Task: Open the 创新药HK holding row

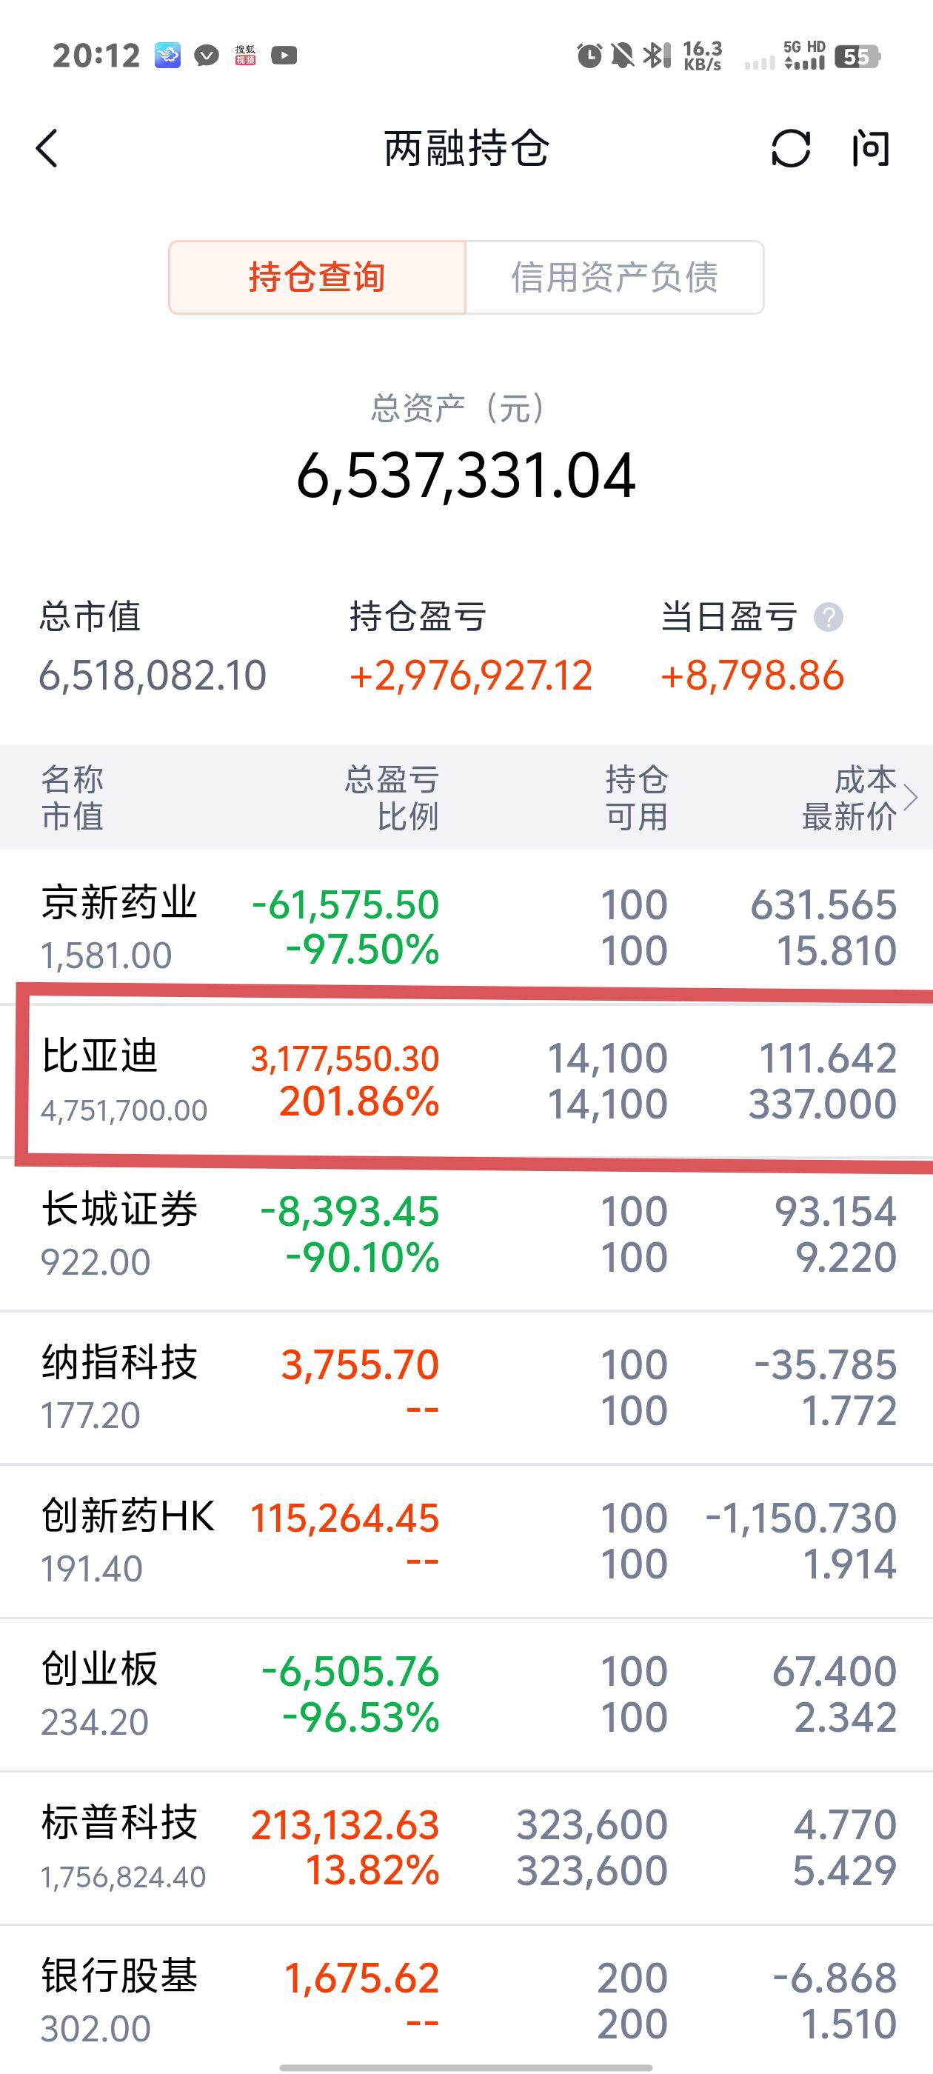Action: pos(467,1541)
